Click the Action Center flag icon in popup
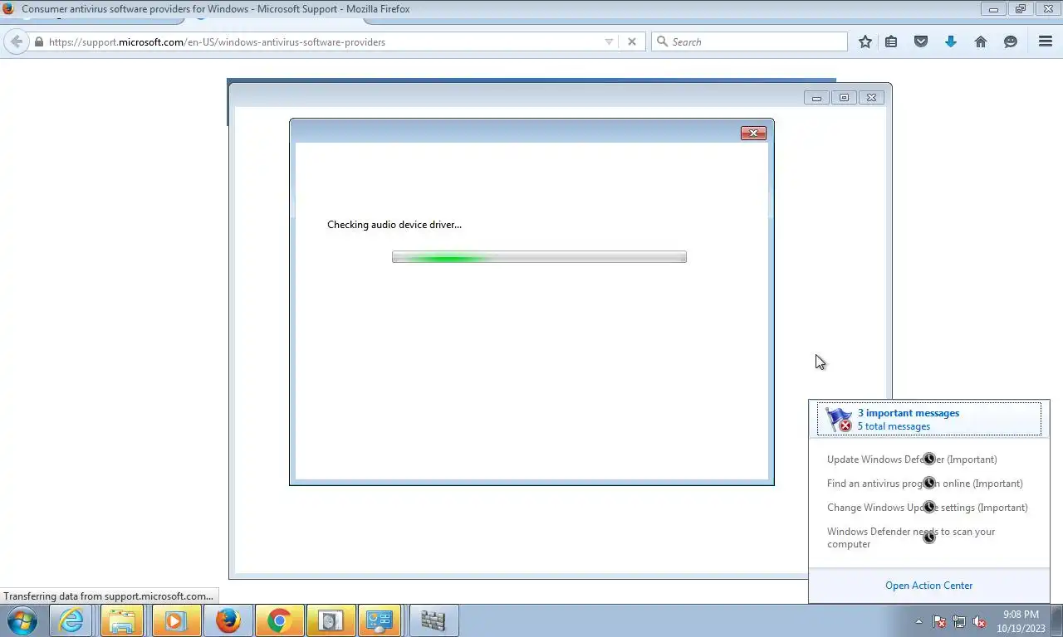This screenshot has width=1063, height=637. click(x=839, y=420)
